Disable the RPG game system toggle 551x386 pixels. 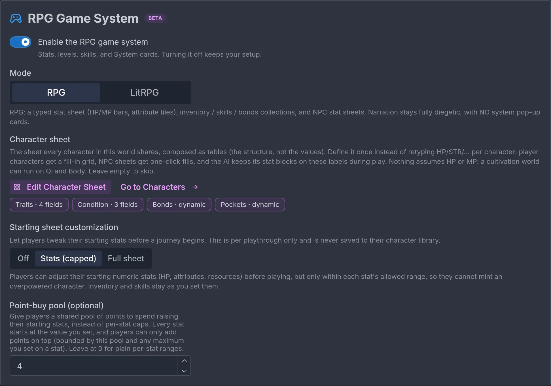click(x=20, y=42)
